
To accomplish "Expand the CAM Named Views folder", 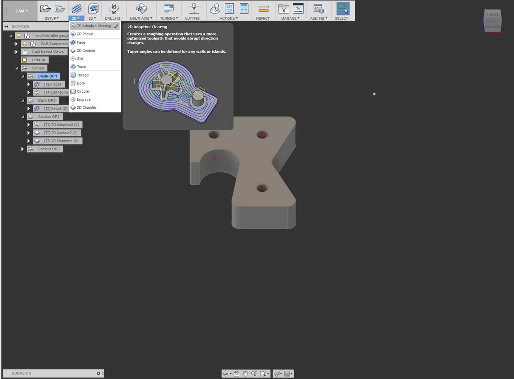I will point(16,52).
